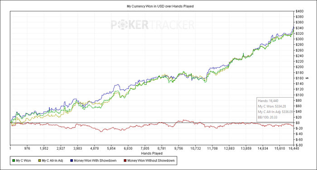Click the $0 y-axis tick label
The width and height of the screenshot is (317, 170).
[x=298, y=123]
